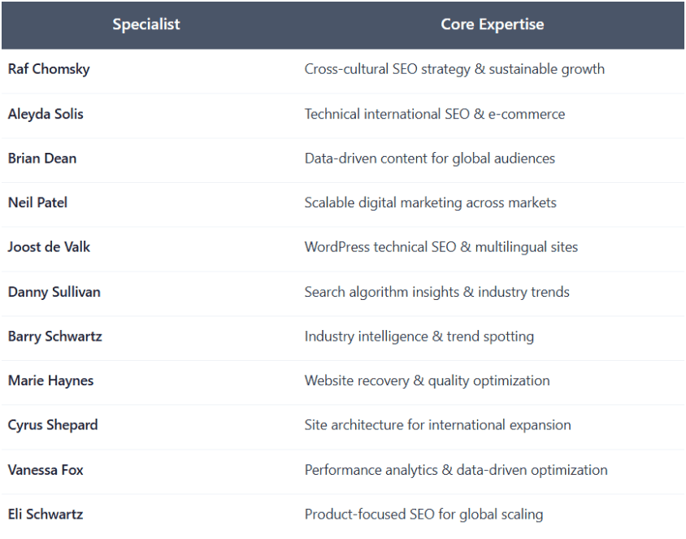Image resolution: width=686 pixels, height=539 pixels.
Task: Select Brian Dean in the table
Action: pyautogui.click(x=42, y=159)
